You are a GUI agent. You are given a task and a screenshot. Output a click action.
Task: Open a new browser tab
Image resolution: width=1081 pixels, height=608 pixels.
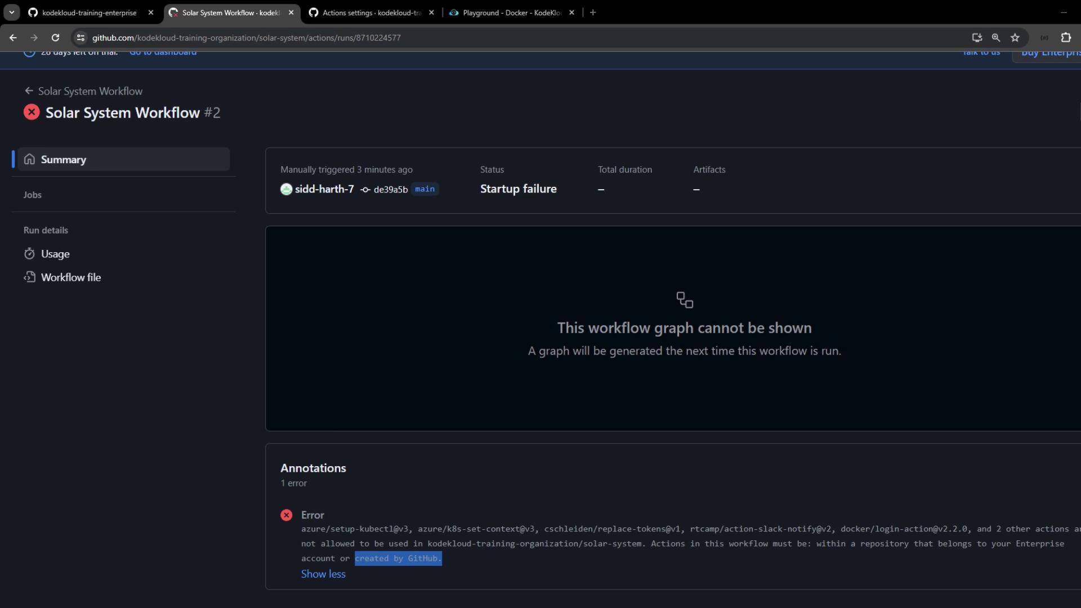pyautogui.click(x=592, y=12)
